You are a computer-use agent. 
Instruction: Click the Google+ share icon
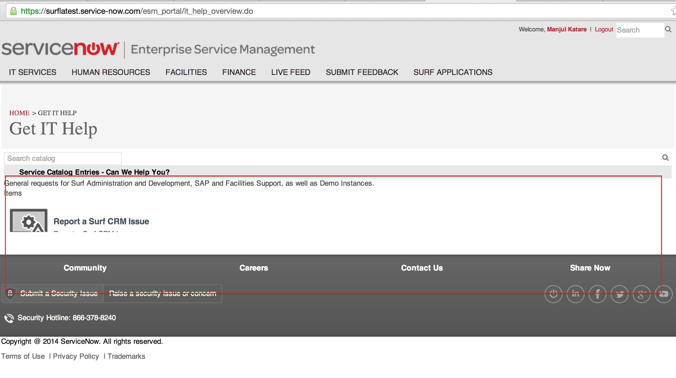point(641,294)
